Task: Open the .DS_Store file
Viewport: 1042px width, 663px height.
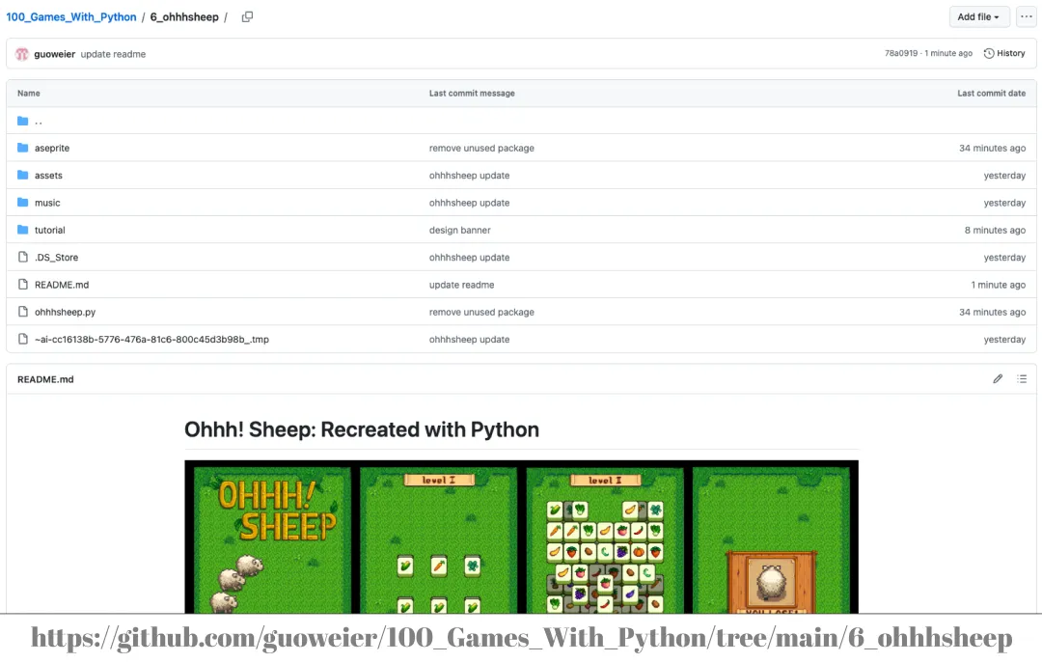Action: point(57,258)
